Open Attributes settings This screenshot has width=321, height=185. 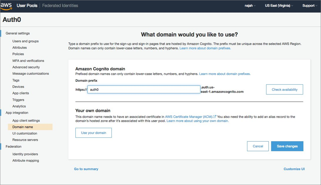tap(19, 48)
